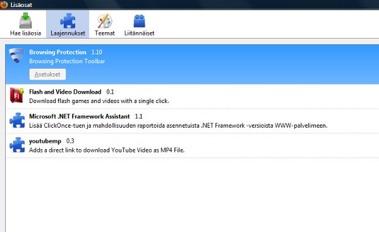
Task: Click the Browsing Protection shield icon
Action: pos(16,56)
